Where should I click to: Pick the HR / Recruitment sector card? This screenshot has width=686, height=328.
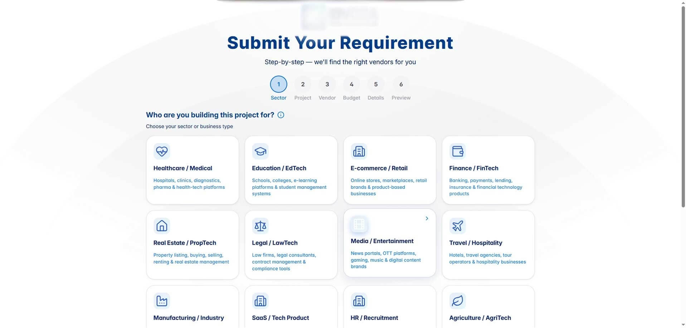tap(390, 307)
